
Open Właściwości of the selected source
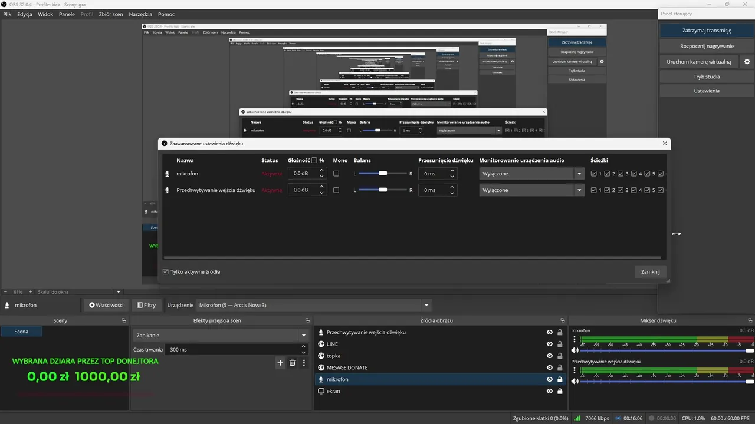(106, 305)
